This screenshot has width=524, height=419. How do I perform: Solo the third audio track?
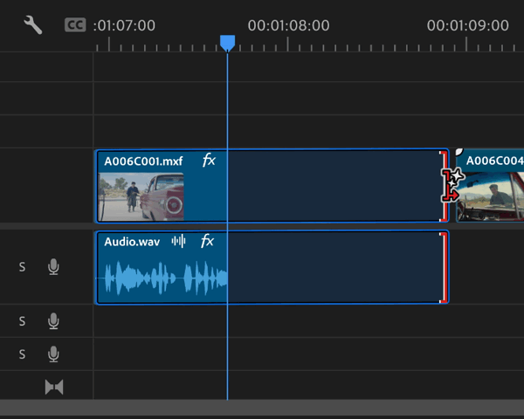[x=22, y=354]
